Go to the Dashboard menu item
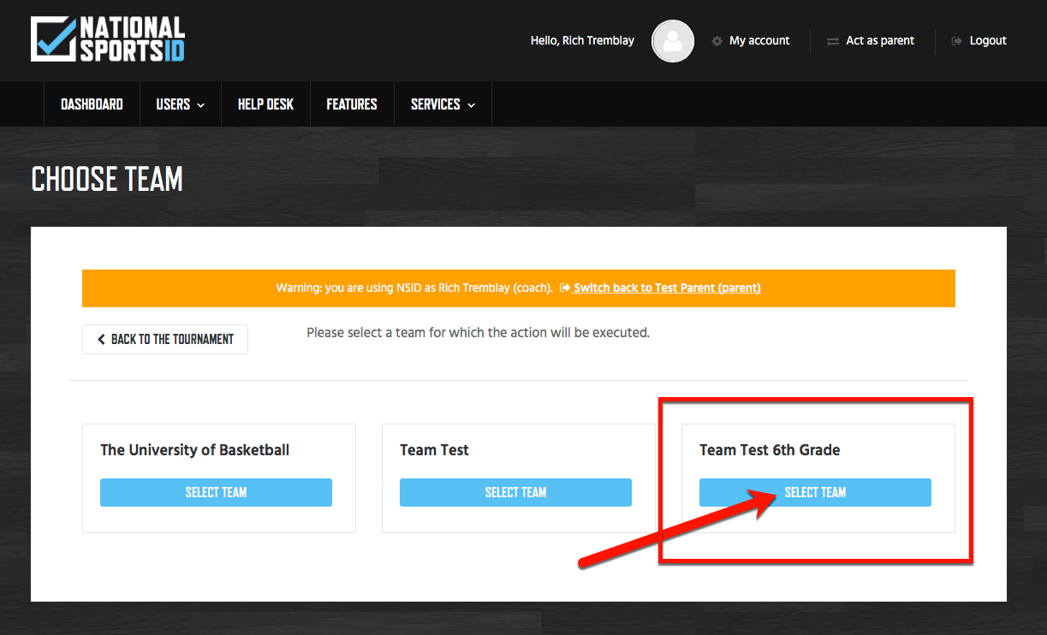This screenshot has width=1047, height=635. [92, 104]
